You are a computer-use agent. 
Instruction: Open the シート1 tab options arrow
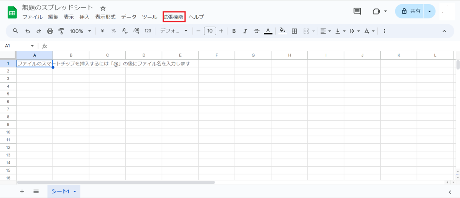click(75, 192)
